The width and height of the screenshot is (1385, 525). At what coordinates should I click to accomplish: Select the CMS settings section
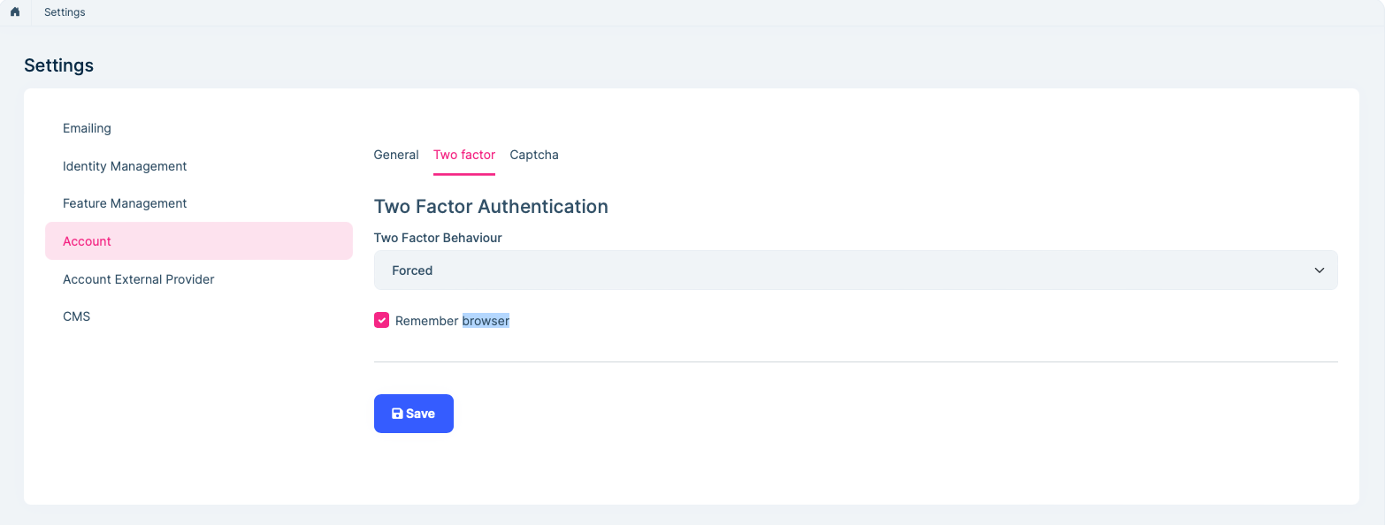point(76,316)
